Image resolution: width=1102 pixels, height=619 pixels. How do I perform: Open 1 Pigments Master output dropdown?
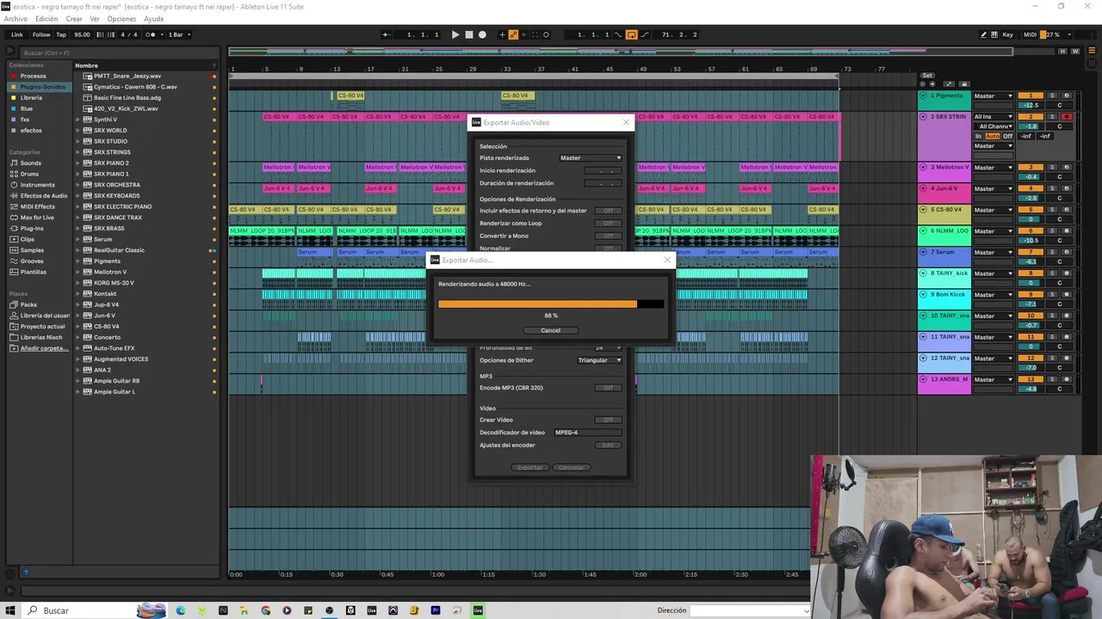point(994,96)
